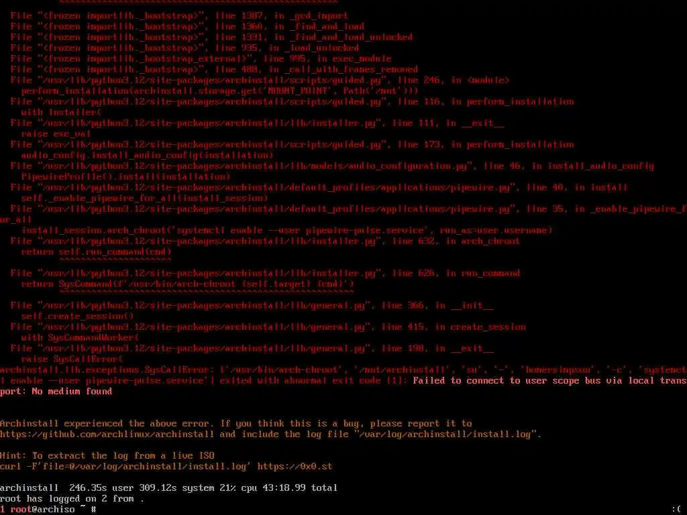Viewport: 687px width, 515px height.
Task: Click the general.py 'line 198, in __exit__' row
Action: click(252, 349)
